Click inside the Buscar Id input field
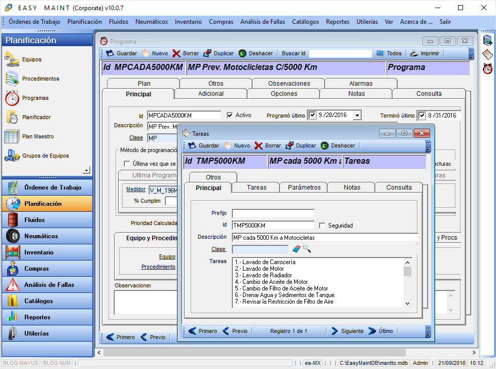Viewport: 496px width, 369px height. [x=340, y=53]
